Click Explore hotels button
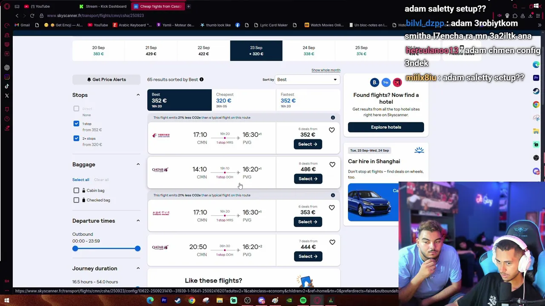 [386, 127]
